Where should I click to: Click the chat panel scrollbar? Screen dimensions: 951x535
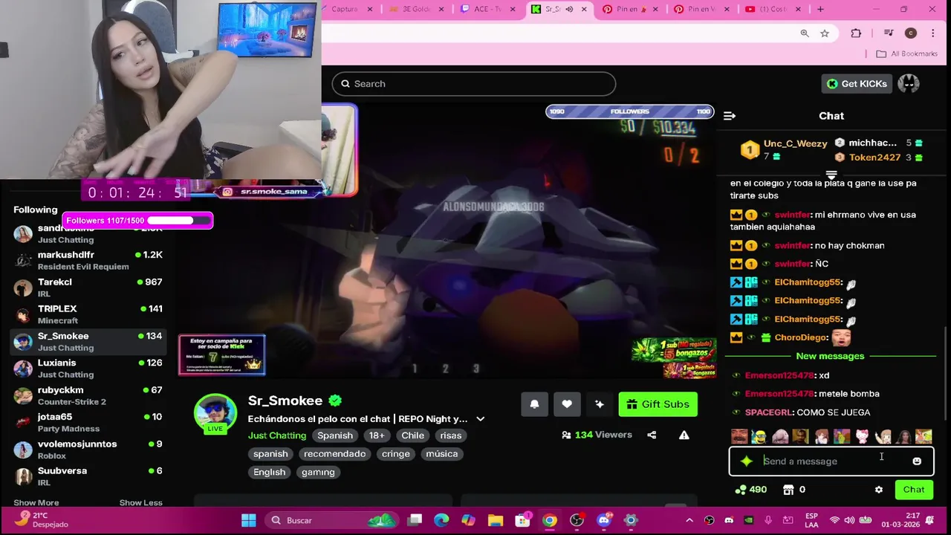point(946,375)
